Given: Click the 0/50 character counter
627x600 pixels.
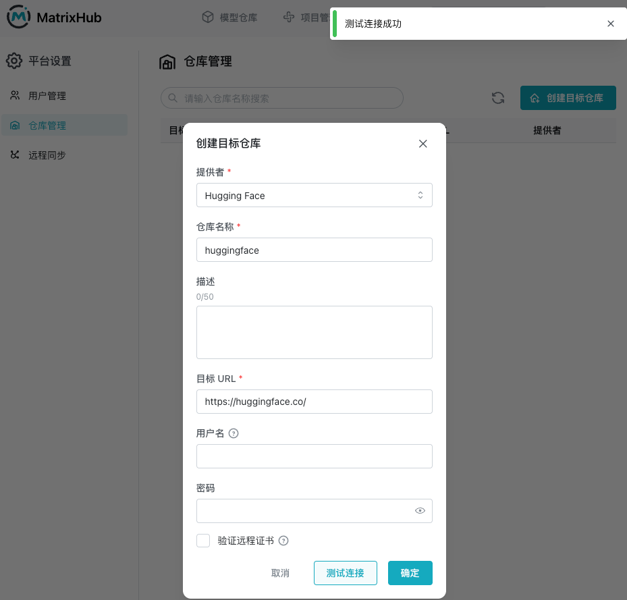Looking at the screenshot, I should click(x=205, y=297).
